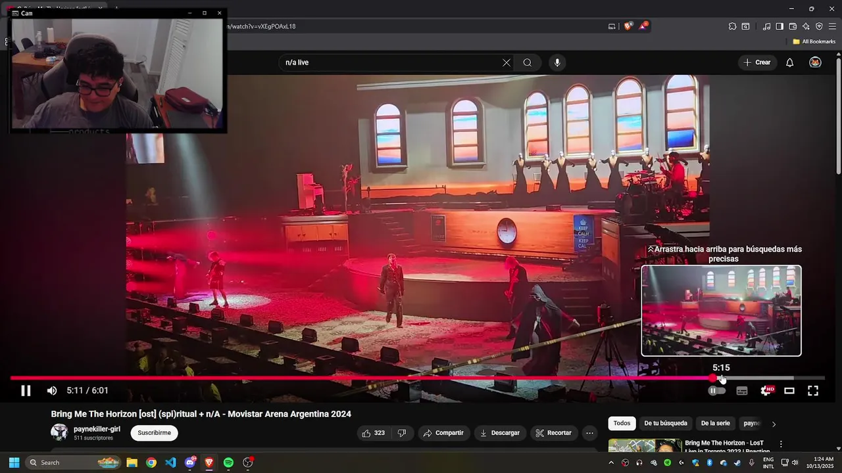Image resolution: width=842 pixels, height=473 pixels.
Task: Like the video with 323 likes
Action: coord(373,433)
